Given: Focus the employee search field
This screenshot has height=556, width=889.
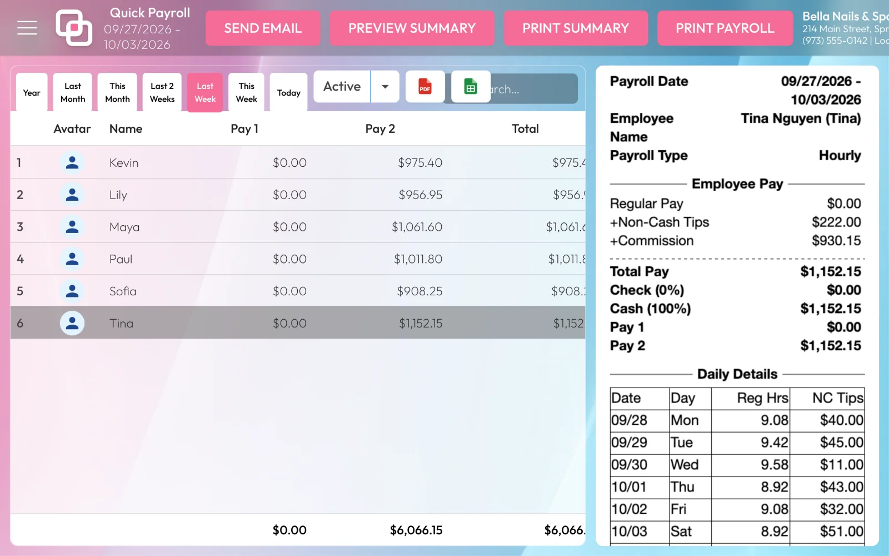Looking at the screenshot, I should 533,89.
